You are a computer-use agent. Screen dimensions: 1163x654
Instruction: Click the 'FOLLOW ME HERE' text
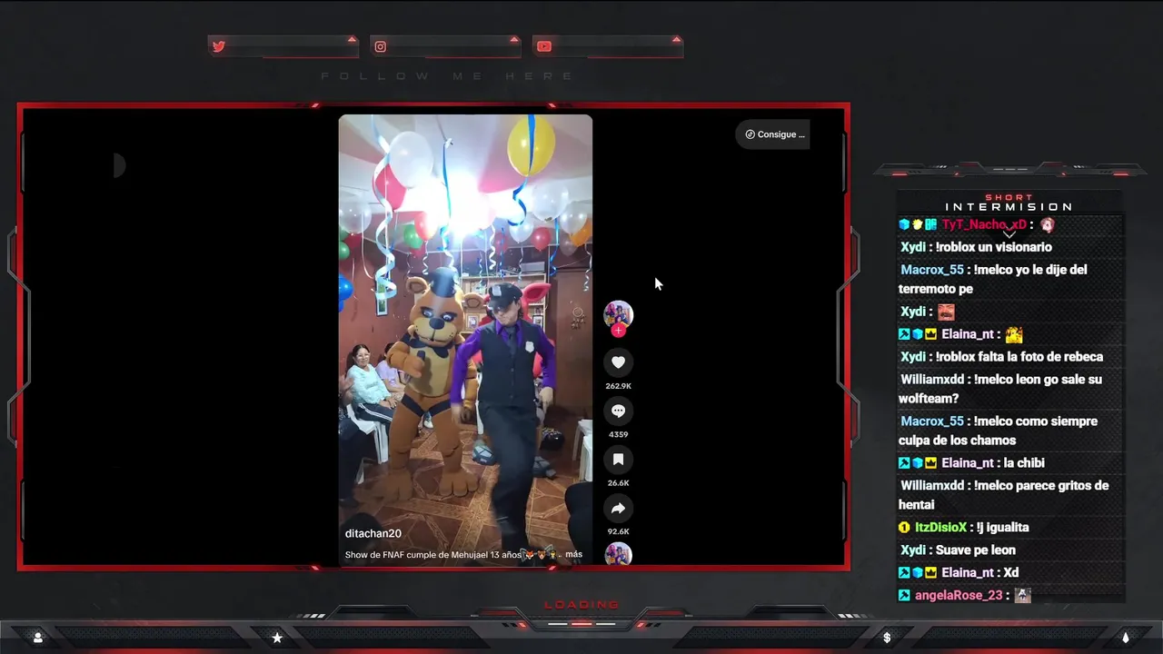(x=447, y=76)
